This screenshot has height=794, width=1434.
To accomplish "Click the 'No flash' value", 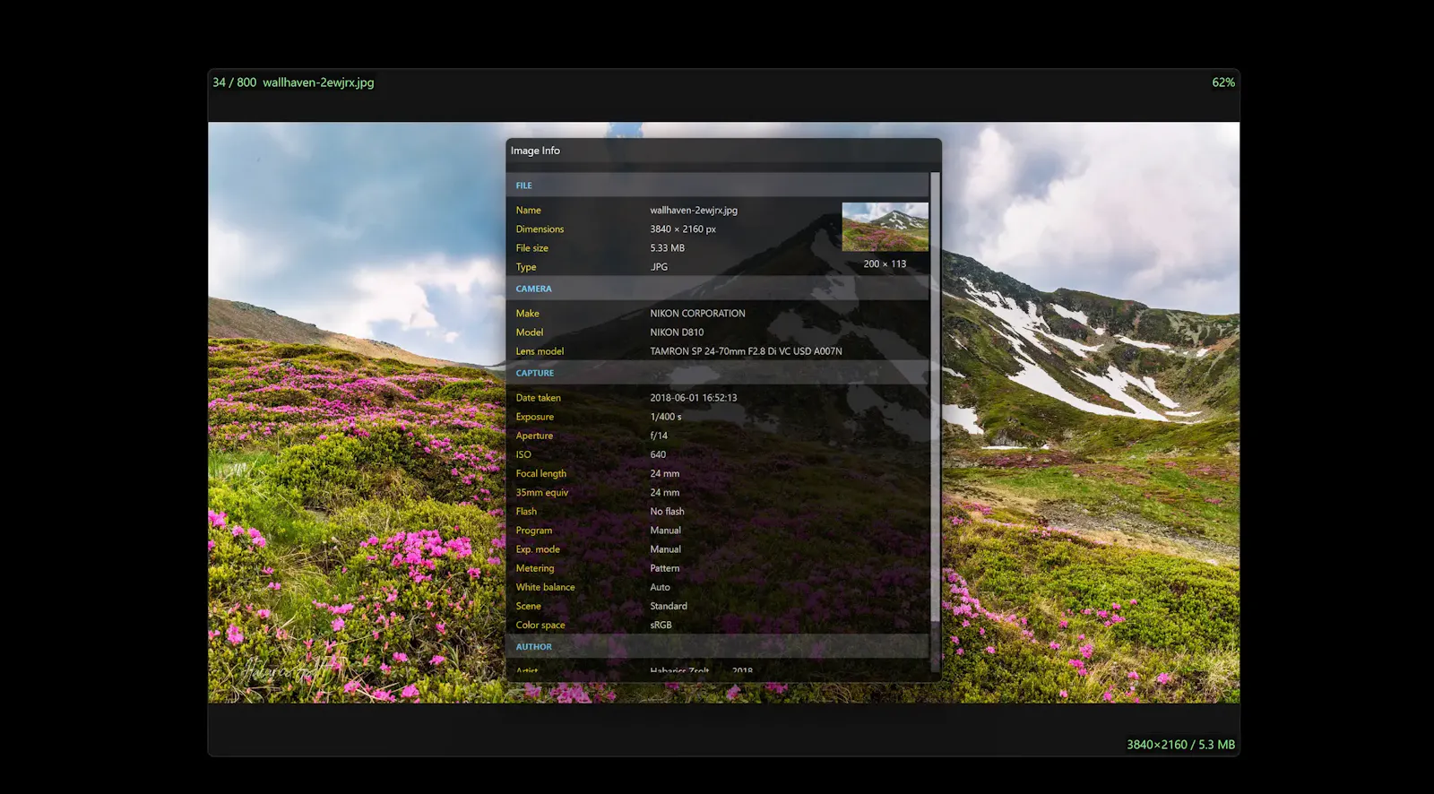I will point(667,512).
